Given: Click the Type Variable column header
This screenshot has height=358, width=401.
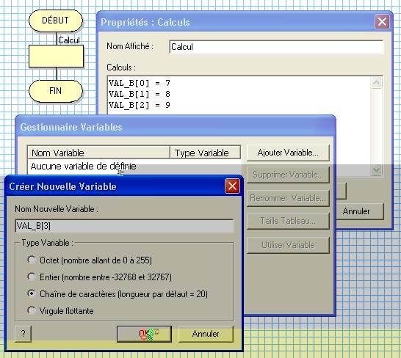Looking at the screenshot, I should [206, 153].
